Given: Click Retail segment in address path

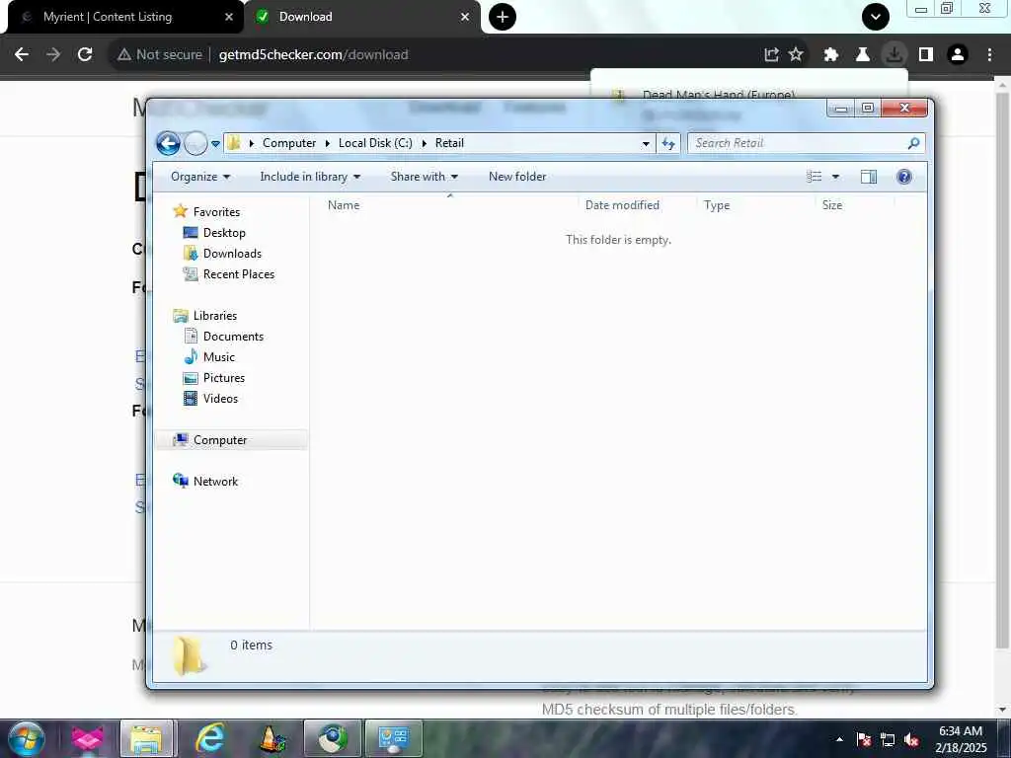Looking at the screenshot, I should coord(449,143).
